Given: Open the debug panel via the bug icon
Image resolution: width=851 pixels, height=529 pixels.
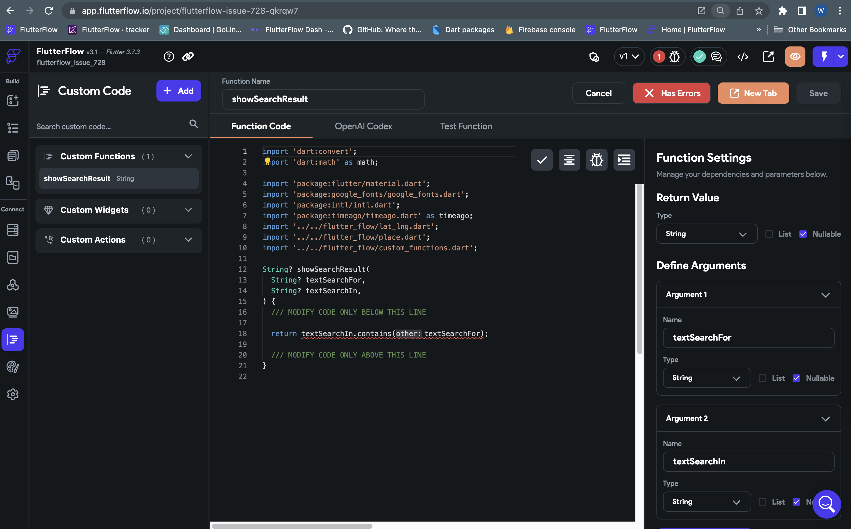Looking at the screenshot, I should (597, 160).
